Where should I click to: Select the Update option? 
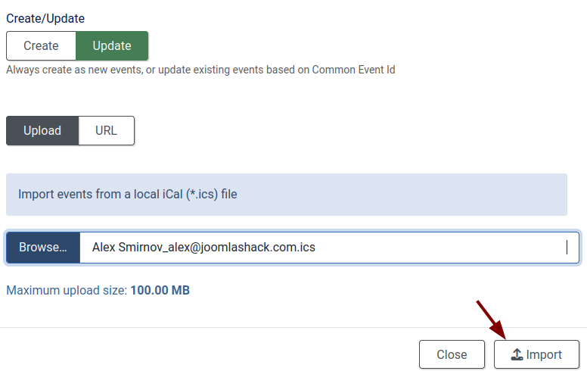pos(112,45)
